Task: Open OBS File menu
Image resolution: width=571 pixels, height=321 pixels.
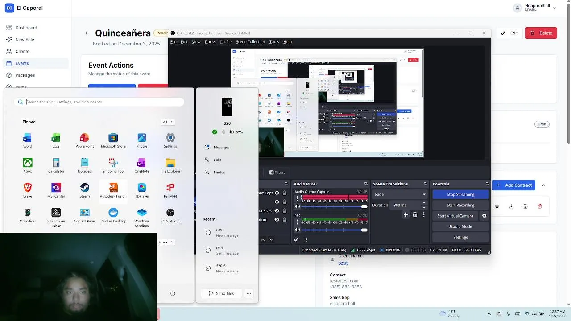Action: [x=173, y=42]
